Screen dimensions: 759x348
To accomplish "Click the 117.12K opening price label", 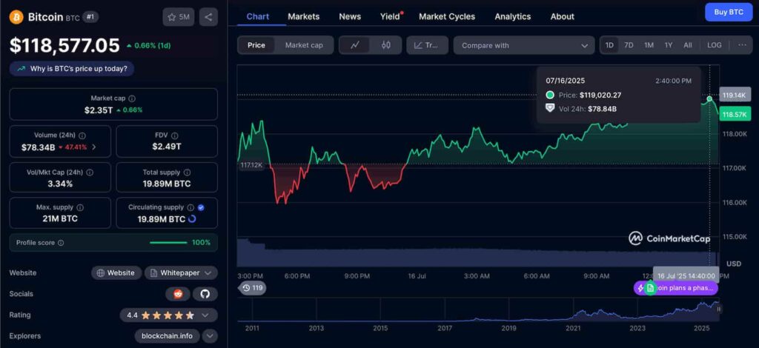I will [251, 165].
